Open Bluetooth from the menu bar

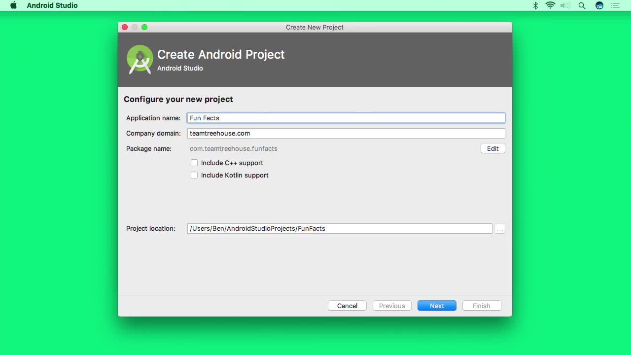[x=534, y=5]
